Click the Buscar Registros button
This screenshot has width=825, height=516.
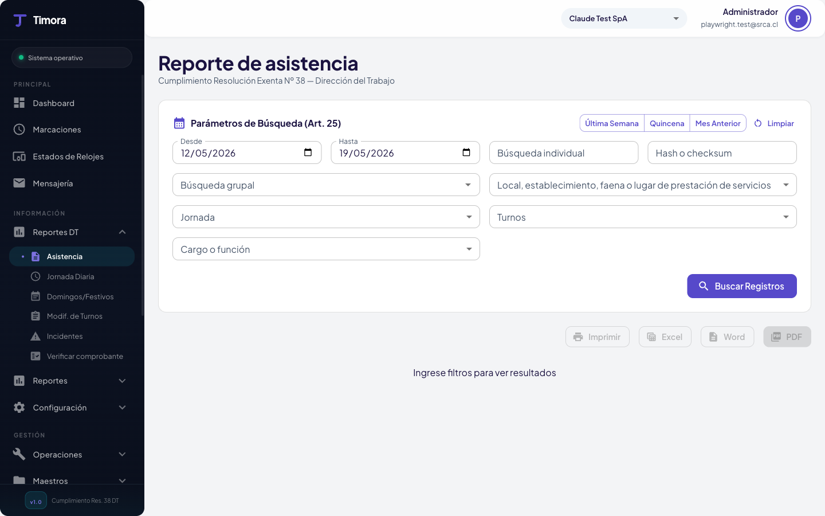click(x=742, y=286)
